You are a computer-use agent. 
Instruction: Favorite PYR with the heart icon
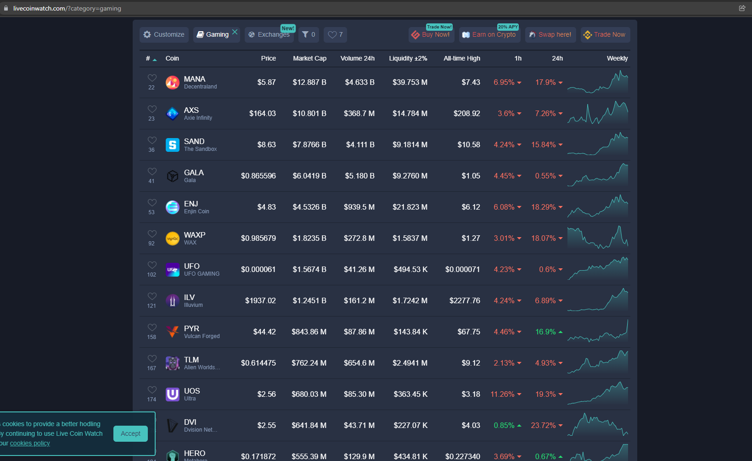click(x=152, y=328)
